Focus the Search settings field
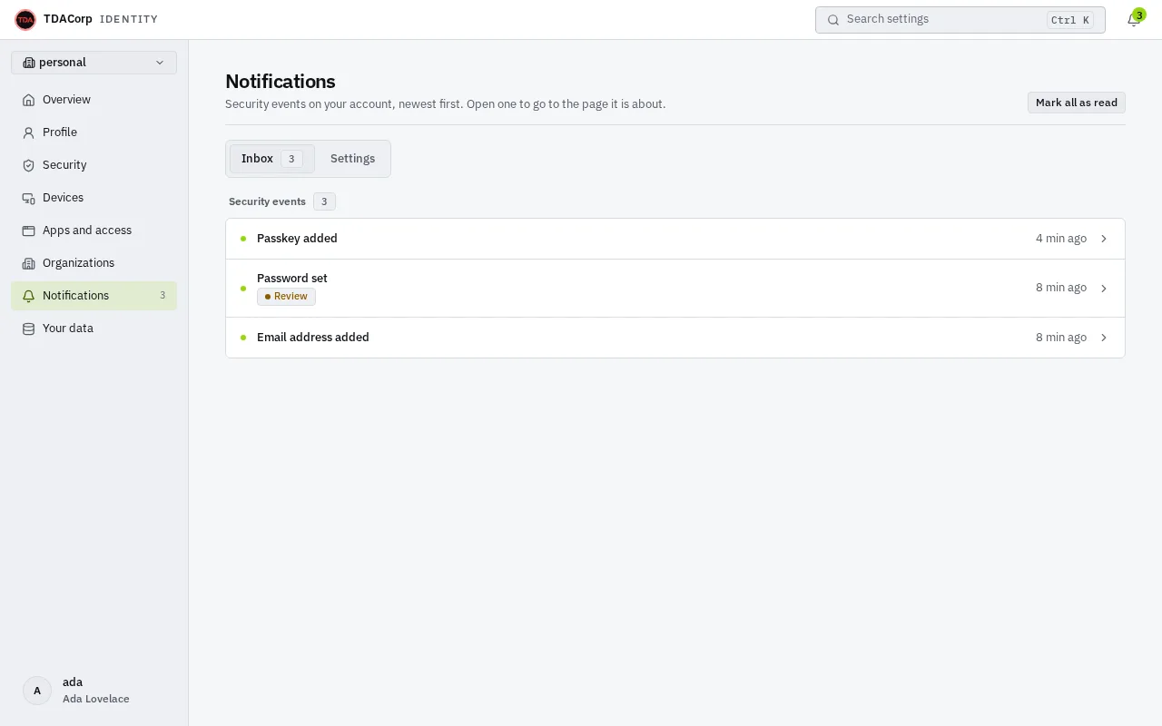1162x726 pixels. (960, 20)
